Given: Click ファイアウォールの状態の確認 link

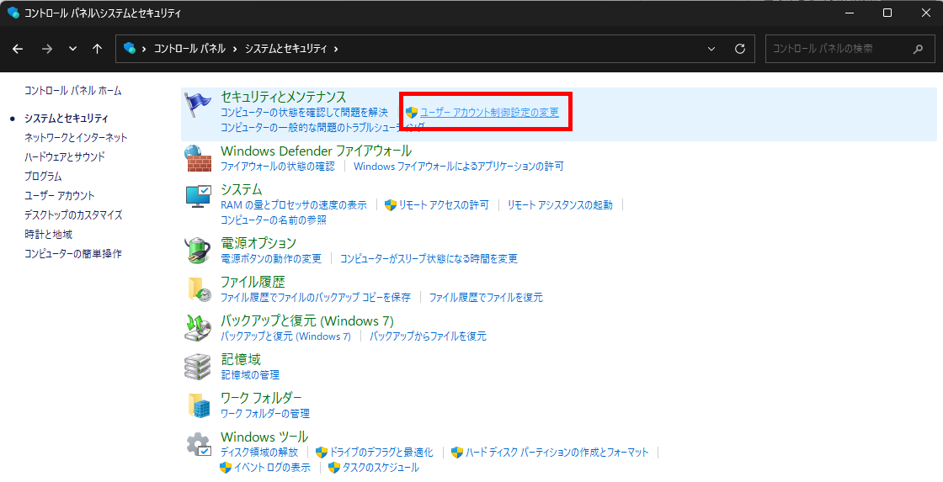Looking at the screenshot, I should 278,166.
